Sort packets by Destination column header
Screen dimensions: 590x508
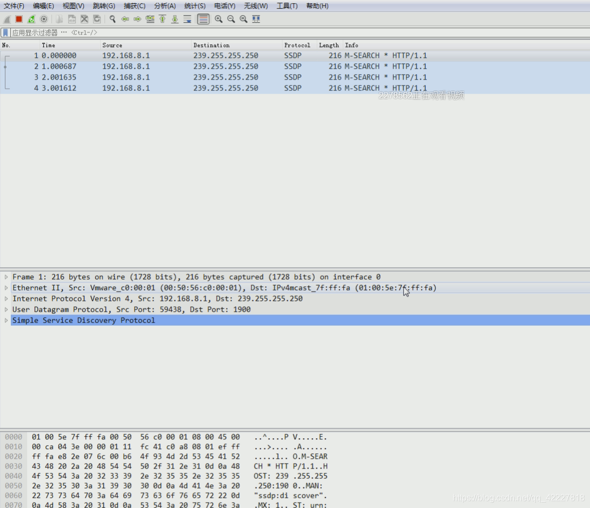(x=237, y=45)
